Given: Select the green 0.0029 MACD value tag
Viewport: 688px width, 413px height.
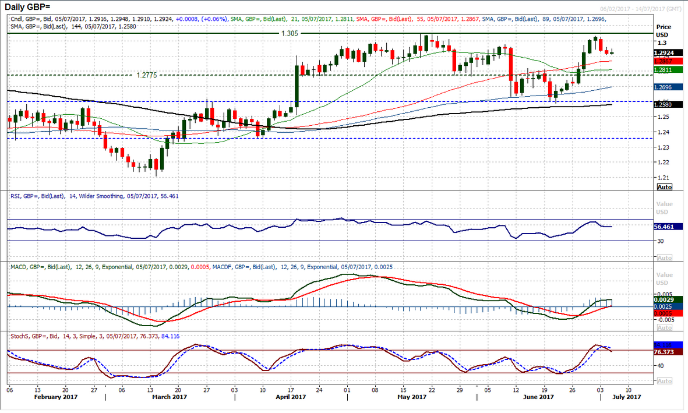Looking at the screenshot, I should click(664, 299).
